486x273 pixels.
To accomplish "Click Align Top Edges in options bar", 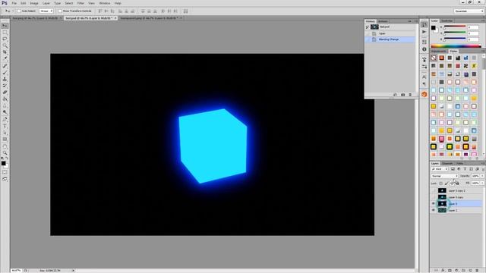I will [99, 11].
